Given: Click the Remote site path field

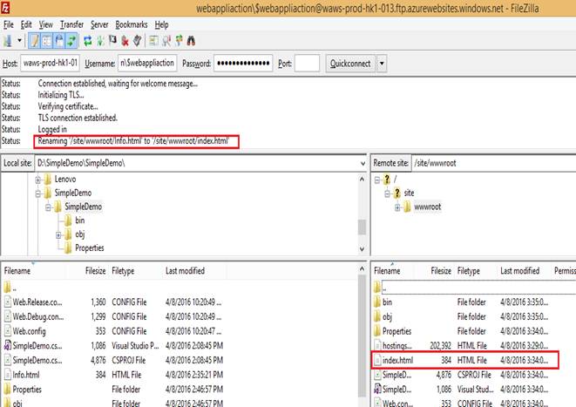Looking at the screenshot, I should [493, 163].
